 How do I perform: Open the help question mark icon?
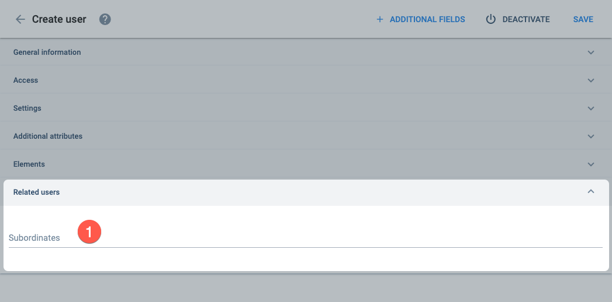(105, 19)
